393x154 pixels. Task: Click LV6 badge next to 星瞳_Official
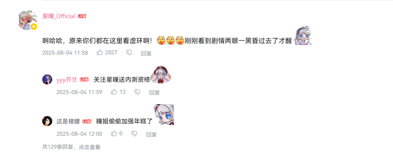(82, 16)
